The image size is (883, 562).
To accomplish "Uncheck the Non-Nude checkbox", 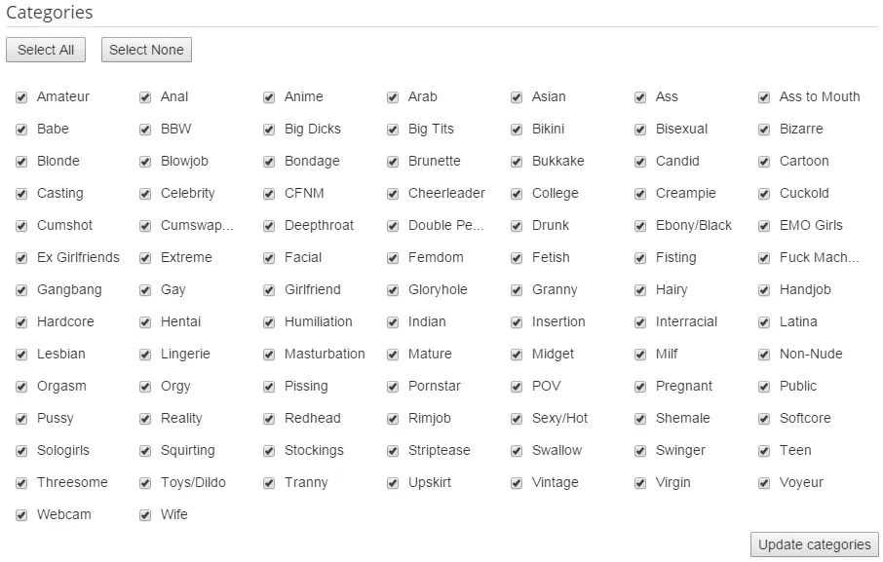I will tap(764, 355).
